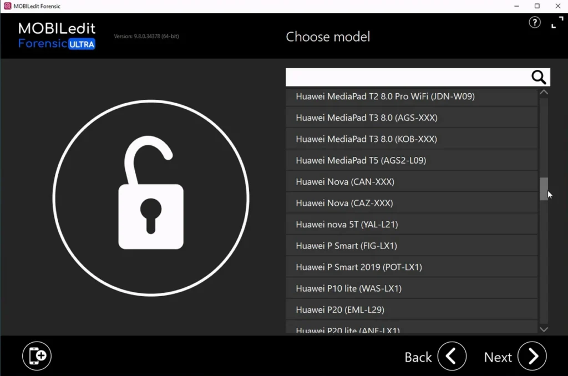Screen dimensions: 568x376
Task: Click the Back arrow button
Action: pyautogui.click(x=452, y=357)
